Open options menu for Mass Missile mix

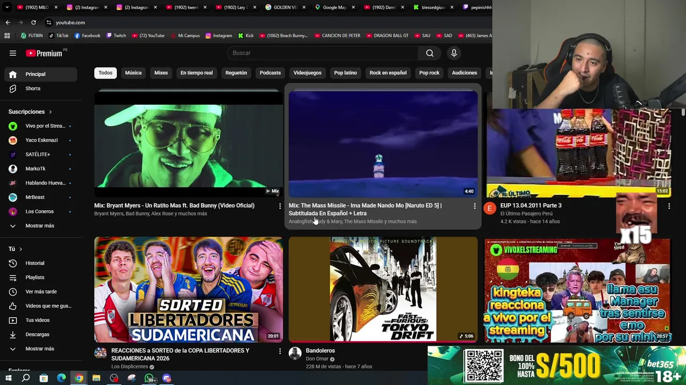click(x=474, y=206)
